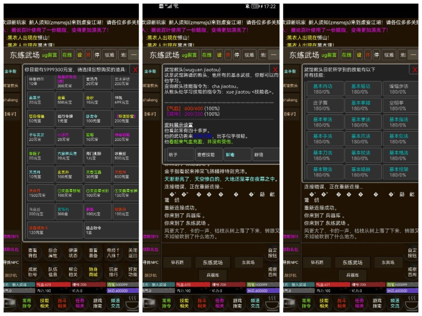Collapse the top bar with — in the skills list screenshot
422x316 pixels.
(413, 55)
